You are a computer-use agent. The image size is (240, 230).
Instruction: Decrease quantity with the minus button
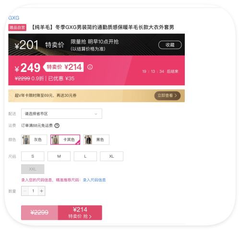(25, 191)
